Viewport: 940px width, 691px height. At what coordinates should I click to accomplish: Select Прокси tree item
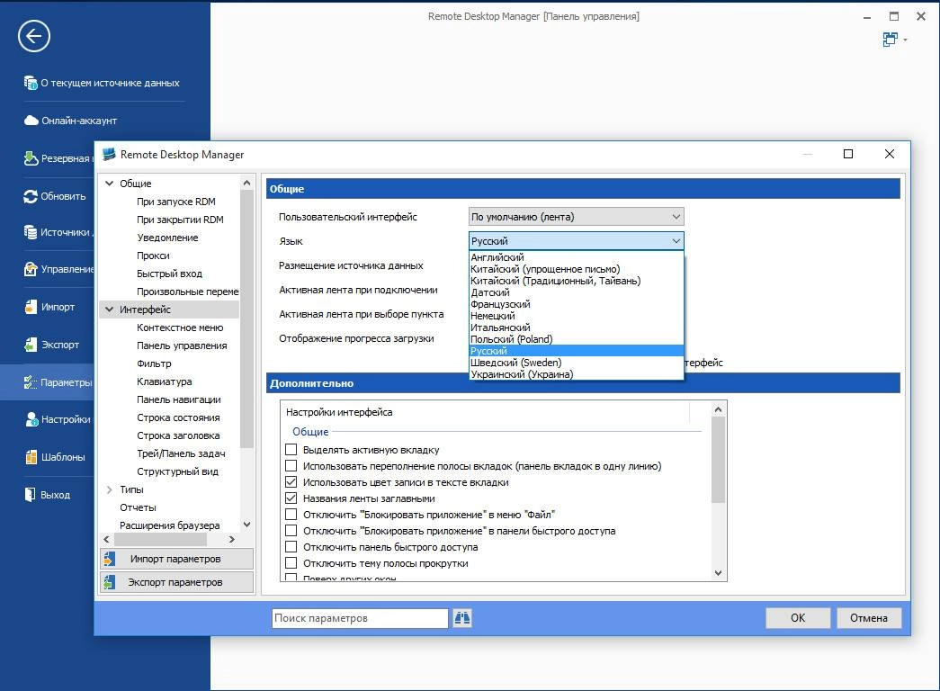pyautogui.click(x=153, y=256)
